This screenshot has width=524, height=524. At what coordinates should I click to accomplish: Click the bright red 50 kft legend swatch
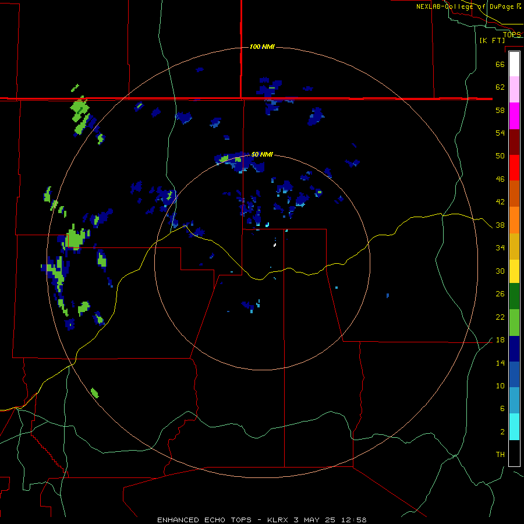pyautogui.click(x=514, y=168)
